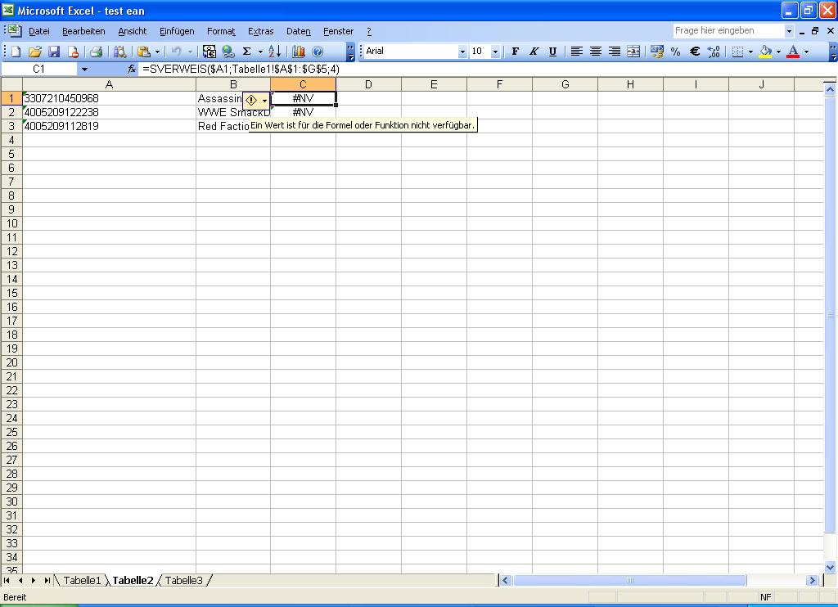The width and height of the screenshot is (838, 607).
Task: Open the Datei menu
Action: click(39, 31)
